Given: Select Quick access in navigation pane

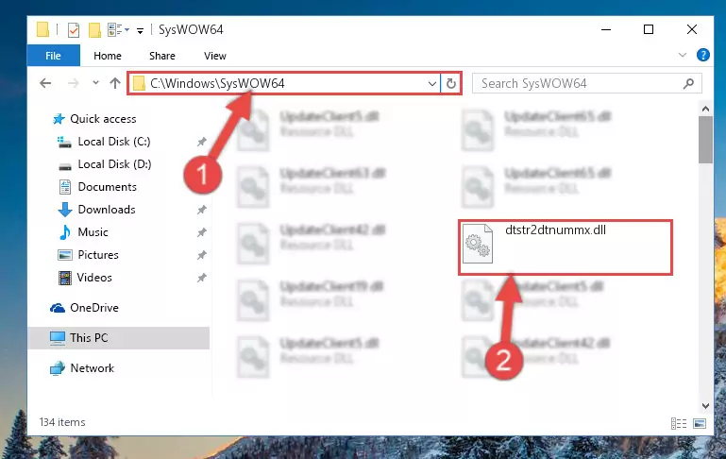Looking at the screenshot, I should pyautogui.click(x=103, y=119).
